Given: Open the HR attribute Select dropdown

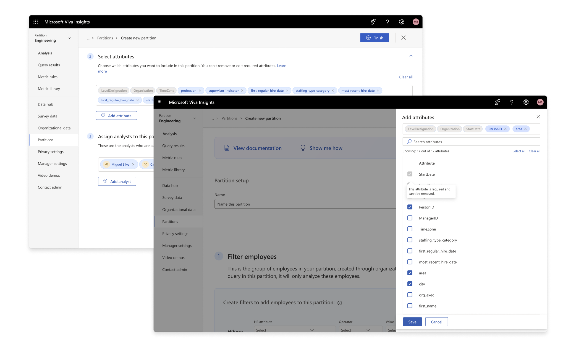Looking at the screenshot, I should point(285,330).
